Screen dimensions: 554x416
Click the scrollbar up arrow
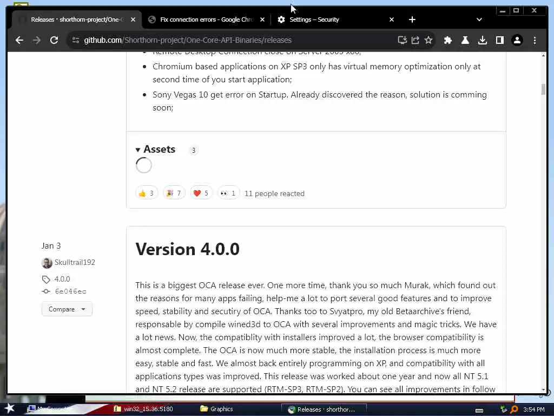543,56
